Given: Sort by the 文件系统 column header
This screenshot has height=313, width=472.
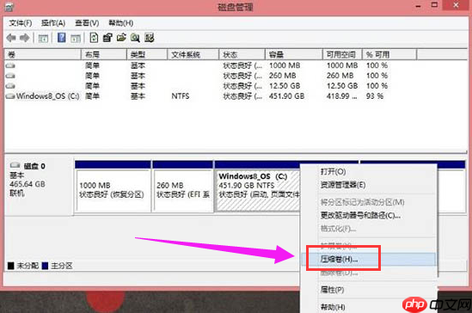Looking at the screenshot, I should 193,54.
